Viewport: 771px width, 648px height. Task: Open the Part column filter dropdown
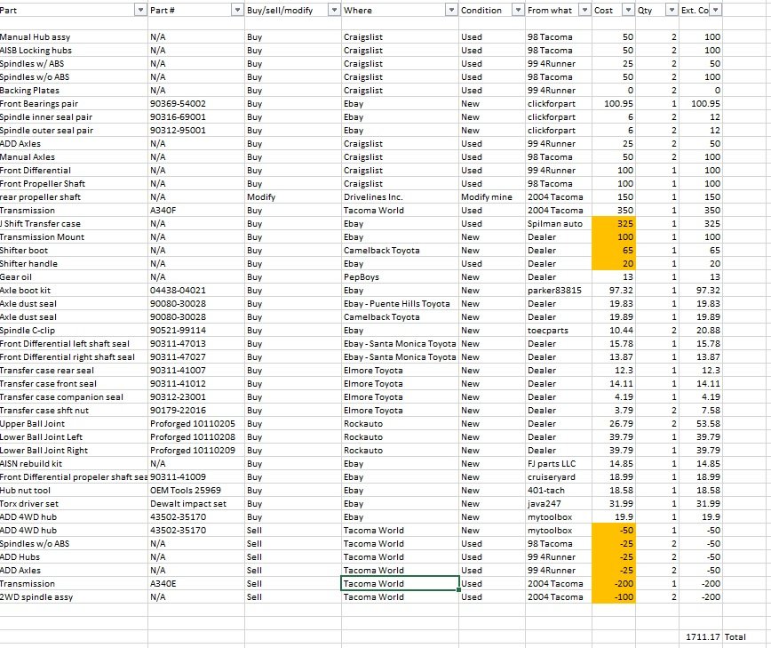(140, 10)
